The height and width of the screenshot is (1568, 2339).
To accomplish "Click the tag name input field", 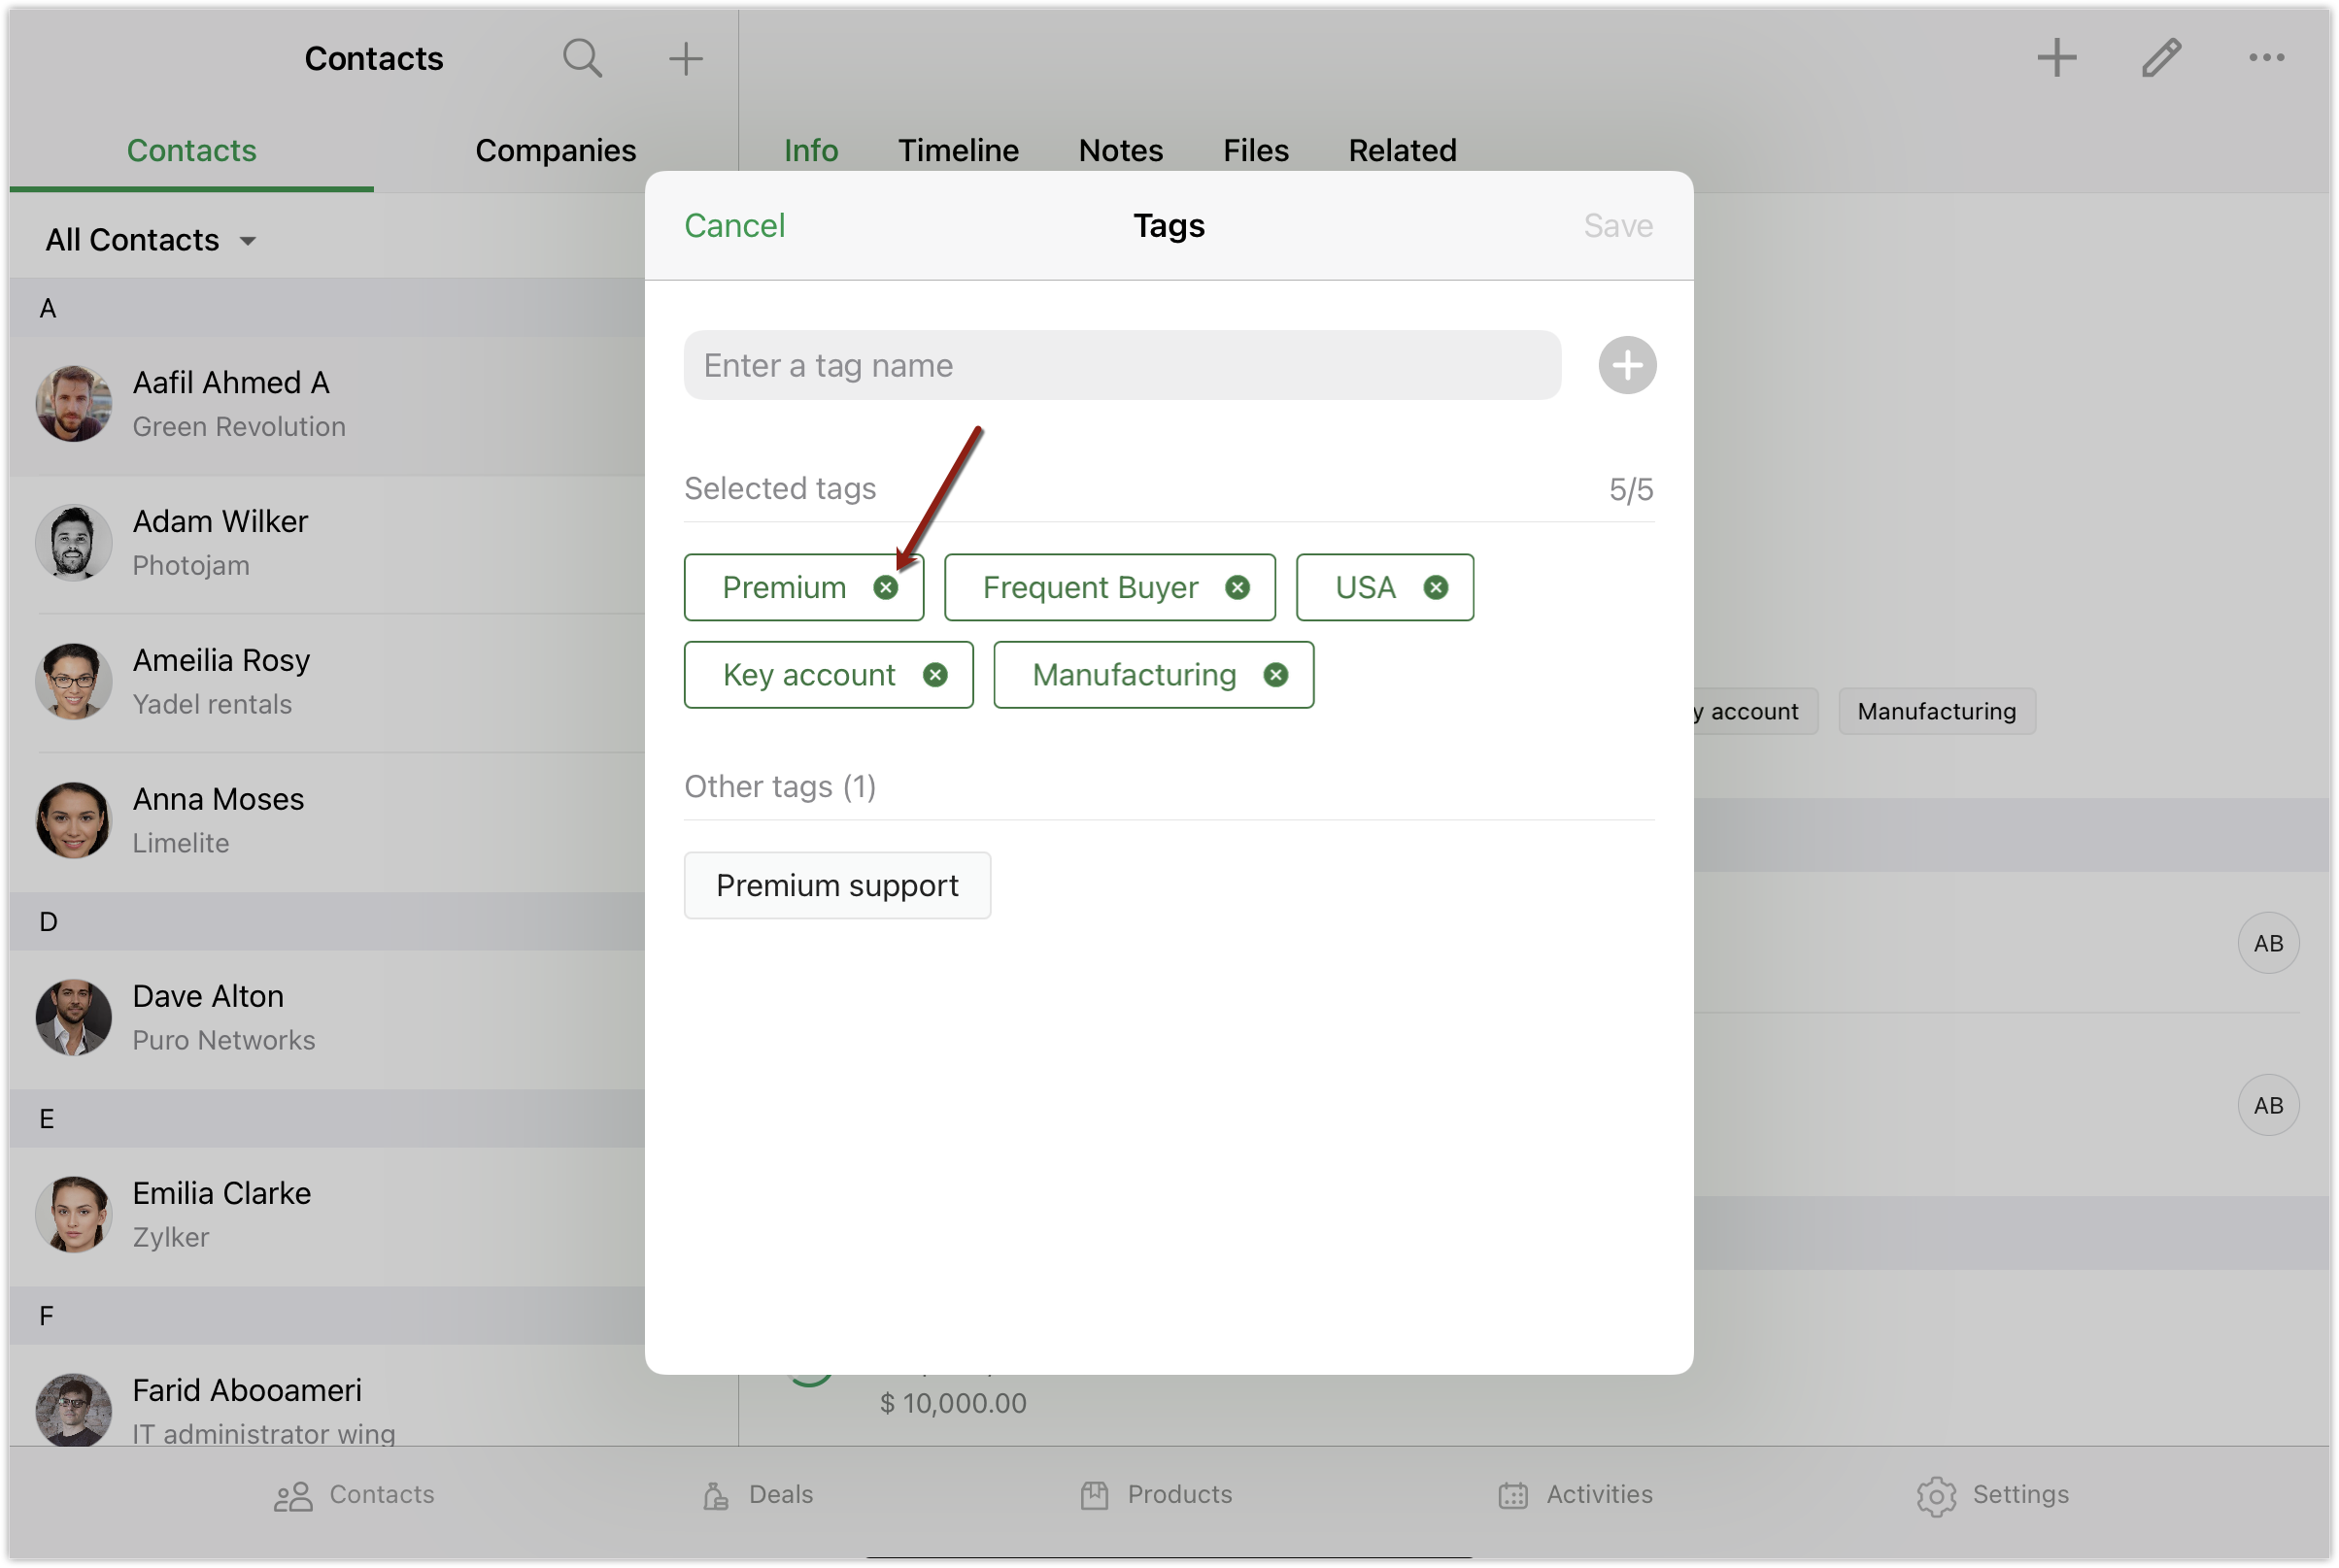I will coord(1122,366).
